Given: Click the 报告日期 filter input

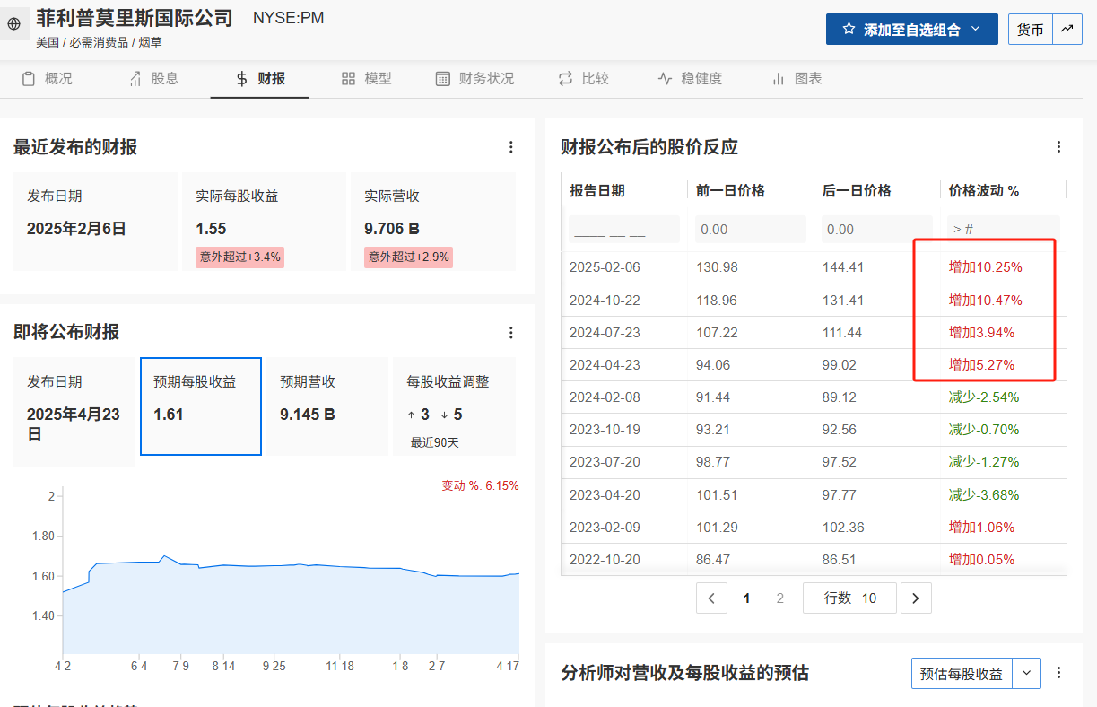Looking at the screenshot, I should click(x=624, y=230).
